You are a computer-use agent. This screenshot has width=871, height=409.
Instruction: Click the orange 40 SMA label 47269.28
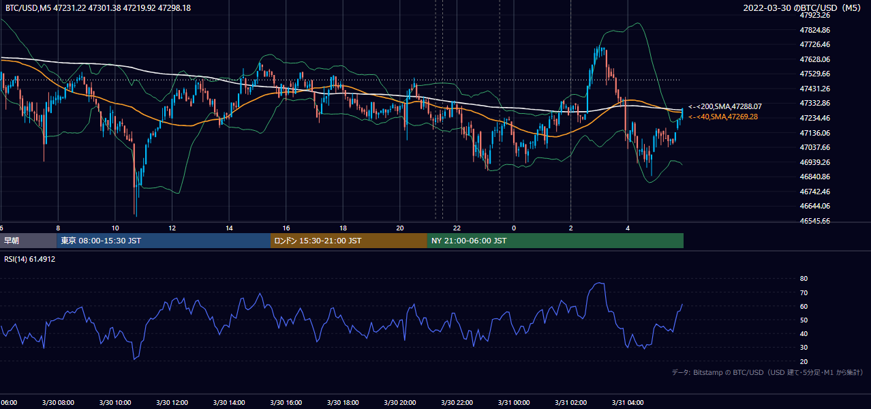tap(724, 117)
